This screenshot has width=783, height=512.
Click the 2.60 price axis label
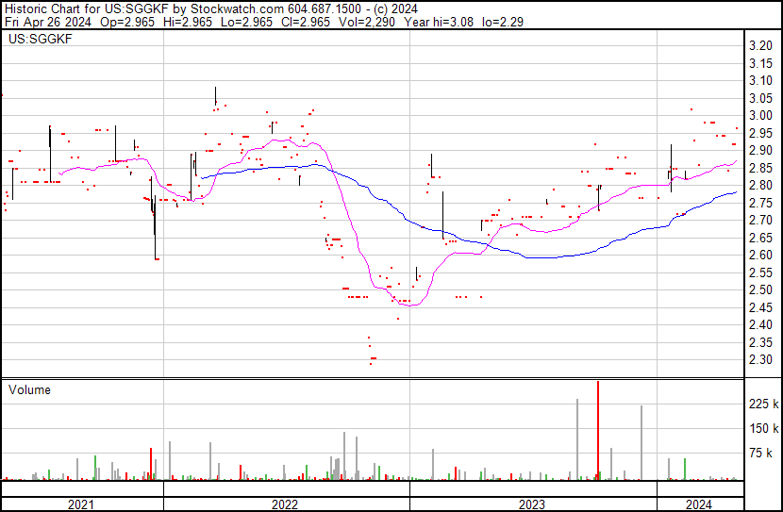click(x=760, y=255)
